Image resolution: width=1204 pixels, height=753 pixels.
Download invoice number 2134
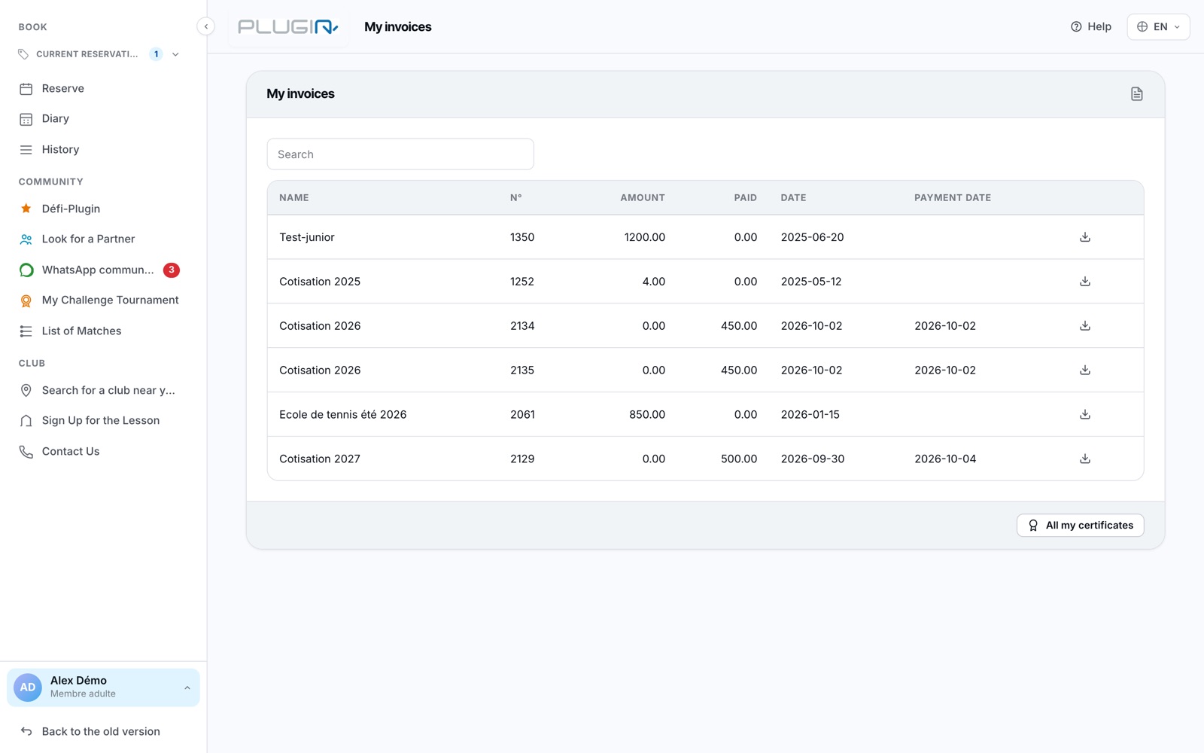[1084, 326]
